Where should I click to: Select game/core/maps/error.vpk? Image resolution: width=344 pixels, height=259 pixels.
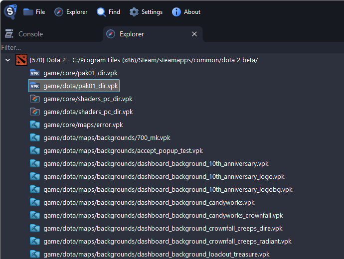[83, 125]
